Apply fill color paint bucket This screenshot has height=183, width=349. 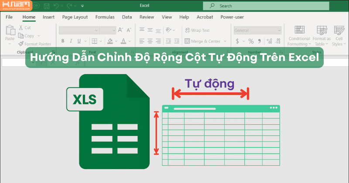point(110,41)
